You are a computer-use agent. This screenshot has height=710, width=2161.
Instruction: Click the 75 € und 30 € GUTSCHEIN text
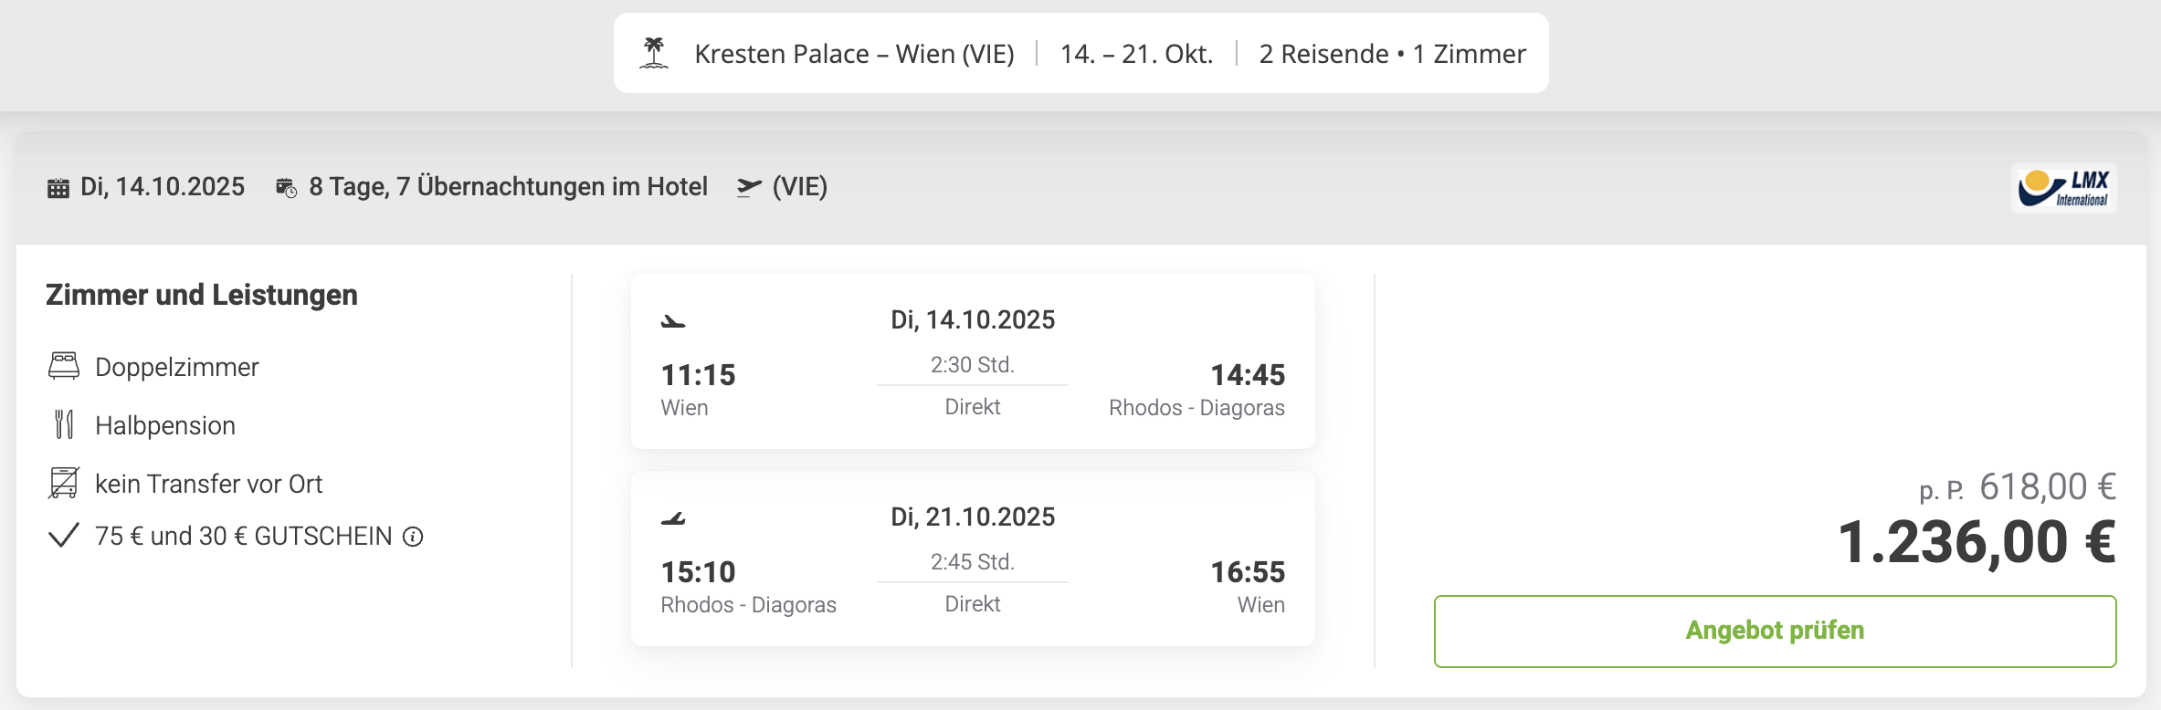(x=244, y=536)
